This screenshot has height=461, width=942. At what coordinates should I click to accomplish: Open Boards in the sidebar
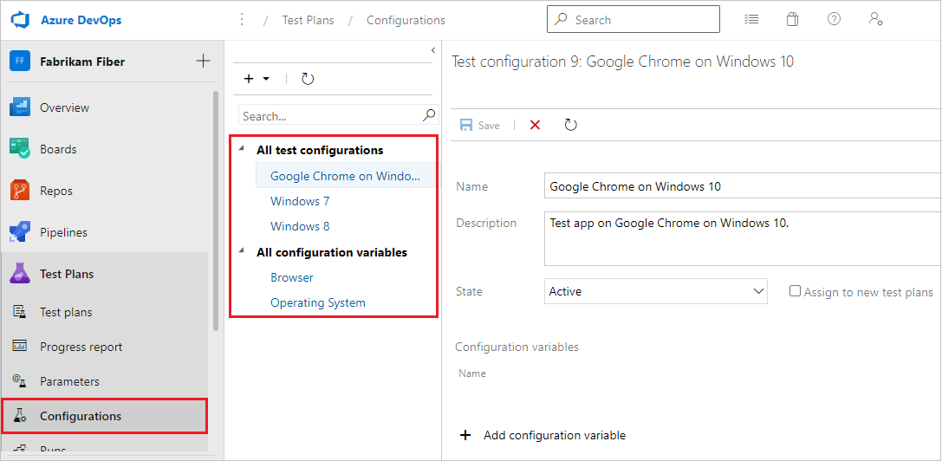[x=58, y=149]
